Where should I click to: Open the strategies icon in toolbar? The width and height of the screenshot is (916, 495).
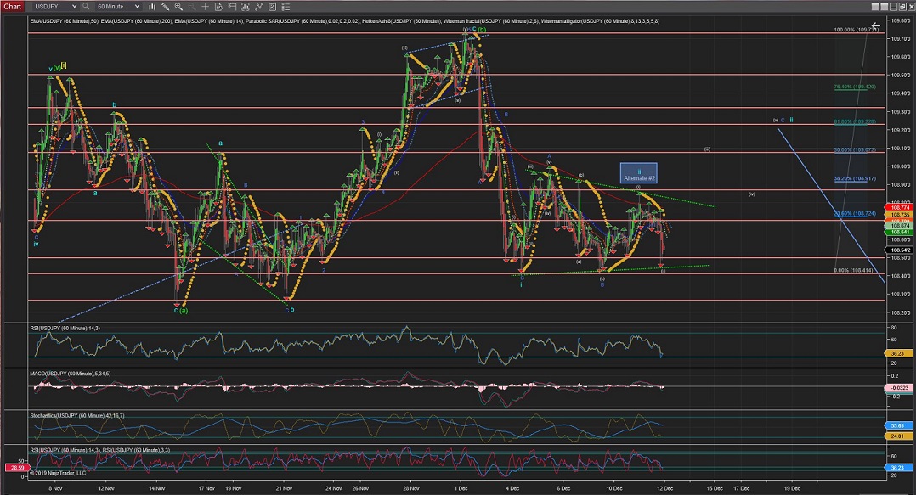(259, 7)
